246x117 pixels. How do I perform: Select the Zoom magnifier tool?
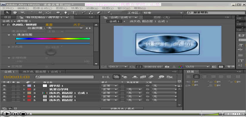(23, 13)
